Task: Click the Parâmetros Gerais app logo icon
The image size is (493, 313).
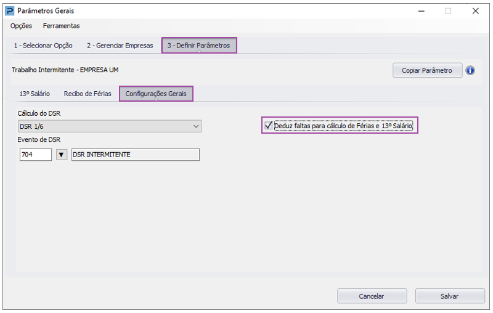Action: point(10,11)
